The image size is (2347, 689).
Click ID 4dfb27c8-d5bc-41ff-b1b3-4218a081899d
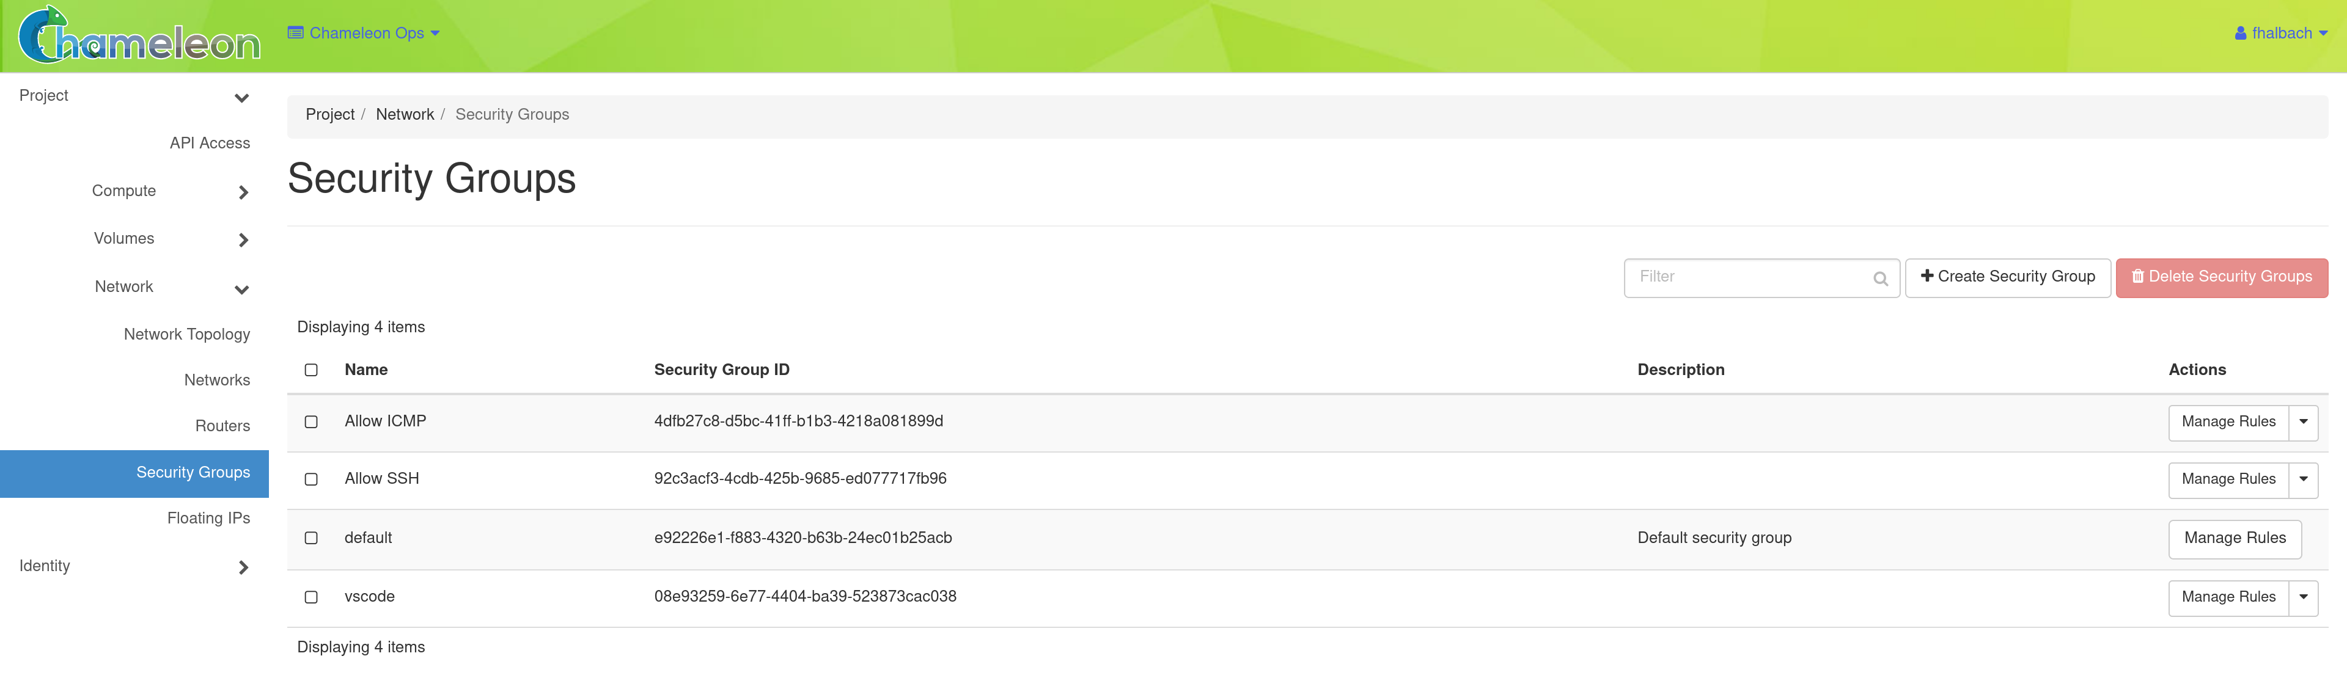click(798, 421)
